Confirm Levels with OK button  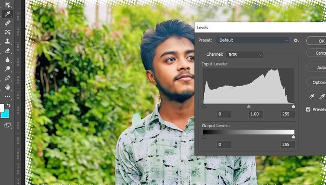(x=316, y=41)
